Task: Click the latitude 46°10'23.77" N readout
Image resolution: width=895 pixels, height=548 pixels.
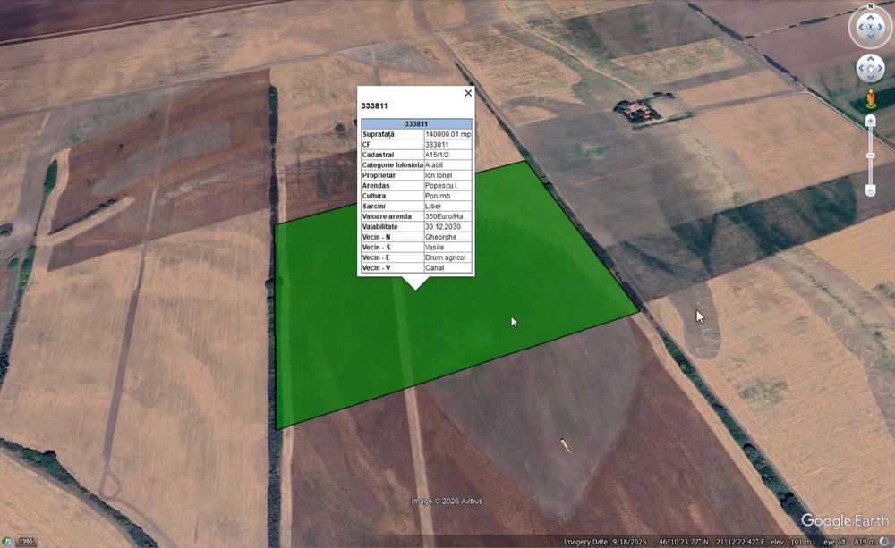Action: [x=684, y=542]
